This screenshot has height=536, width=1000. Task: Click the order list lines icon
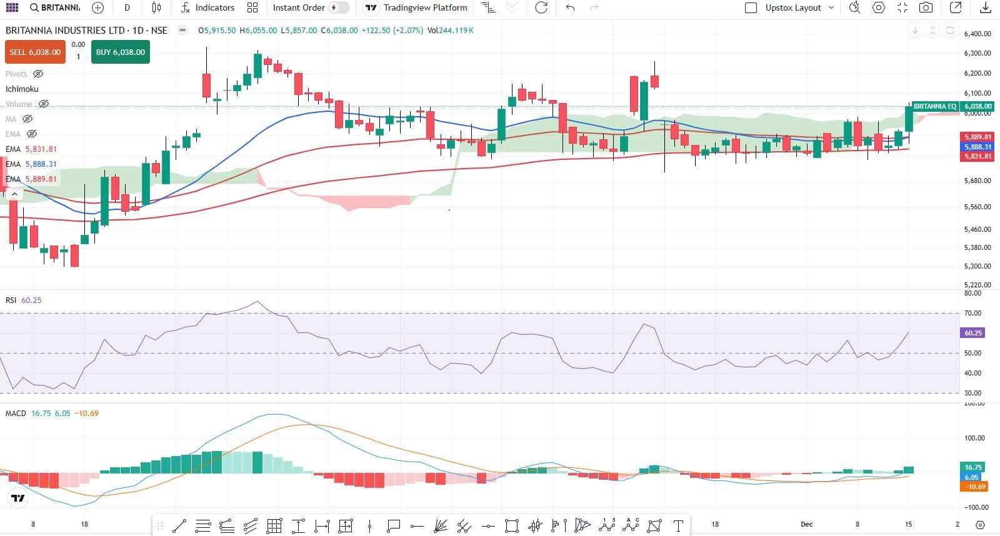(488, 7)
